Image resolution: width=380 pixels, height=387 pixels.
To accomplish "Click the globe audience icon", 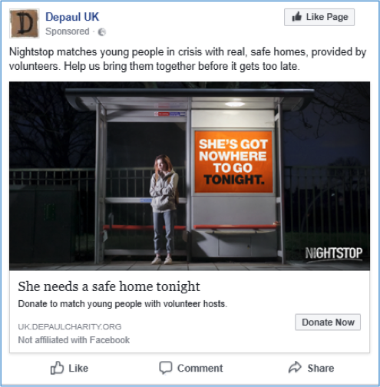I will [x=102, y=31].
